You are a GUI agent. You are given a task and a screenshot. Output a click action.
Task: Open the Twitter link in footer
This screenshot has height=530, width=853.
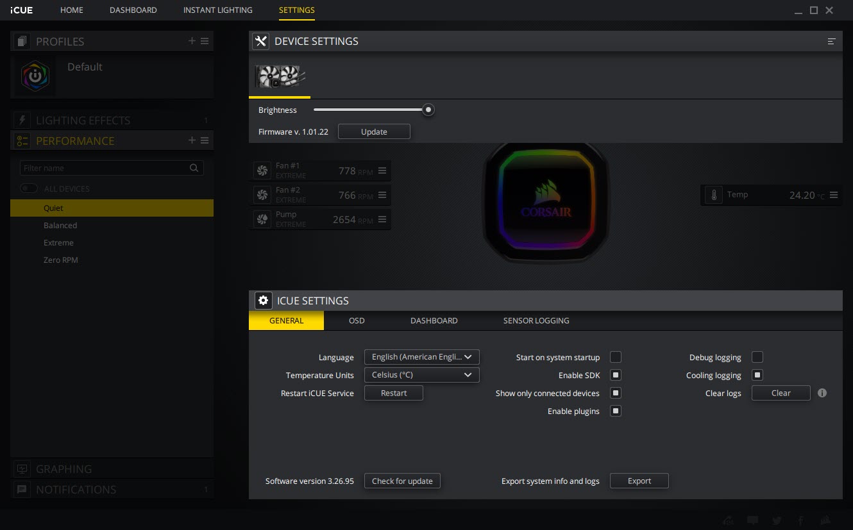777,520
